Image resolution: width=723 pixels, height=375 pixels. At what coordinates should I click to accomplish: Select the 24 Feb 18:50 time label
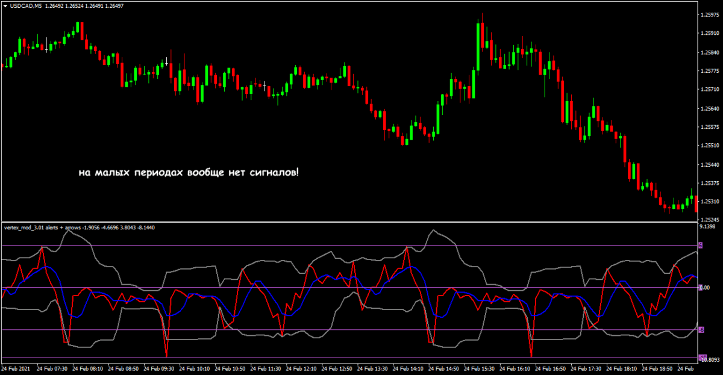click(658, 368)
